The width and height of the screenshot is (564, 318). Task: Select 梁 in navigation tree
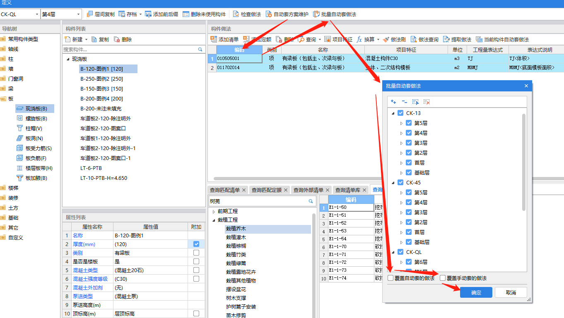coord(11,88)
